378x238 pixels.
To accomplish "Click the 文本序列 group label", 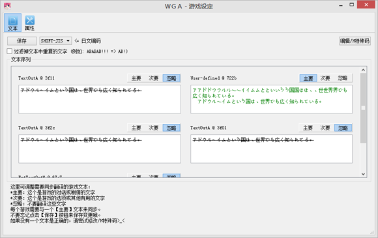I will pos(21,59).
